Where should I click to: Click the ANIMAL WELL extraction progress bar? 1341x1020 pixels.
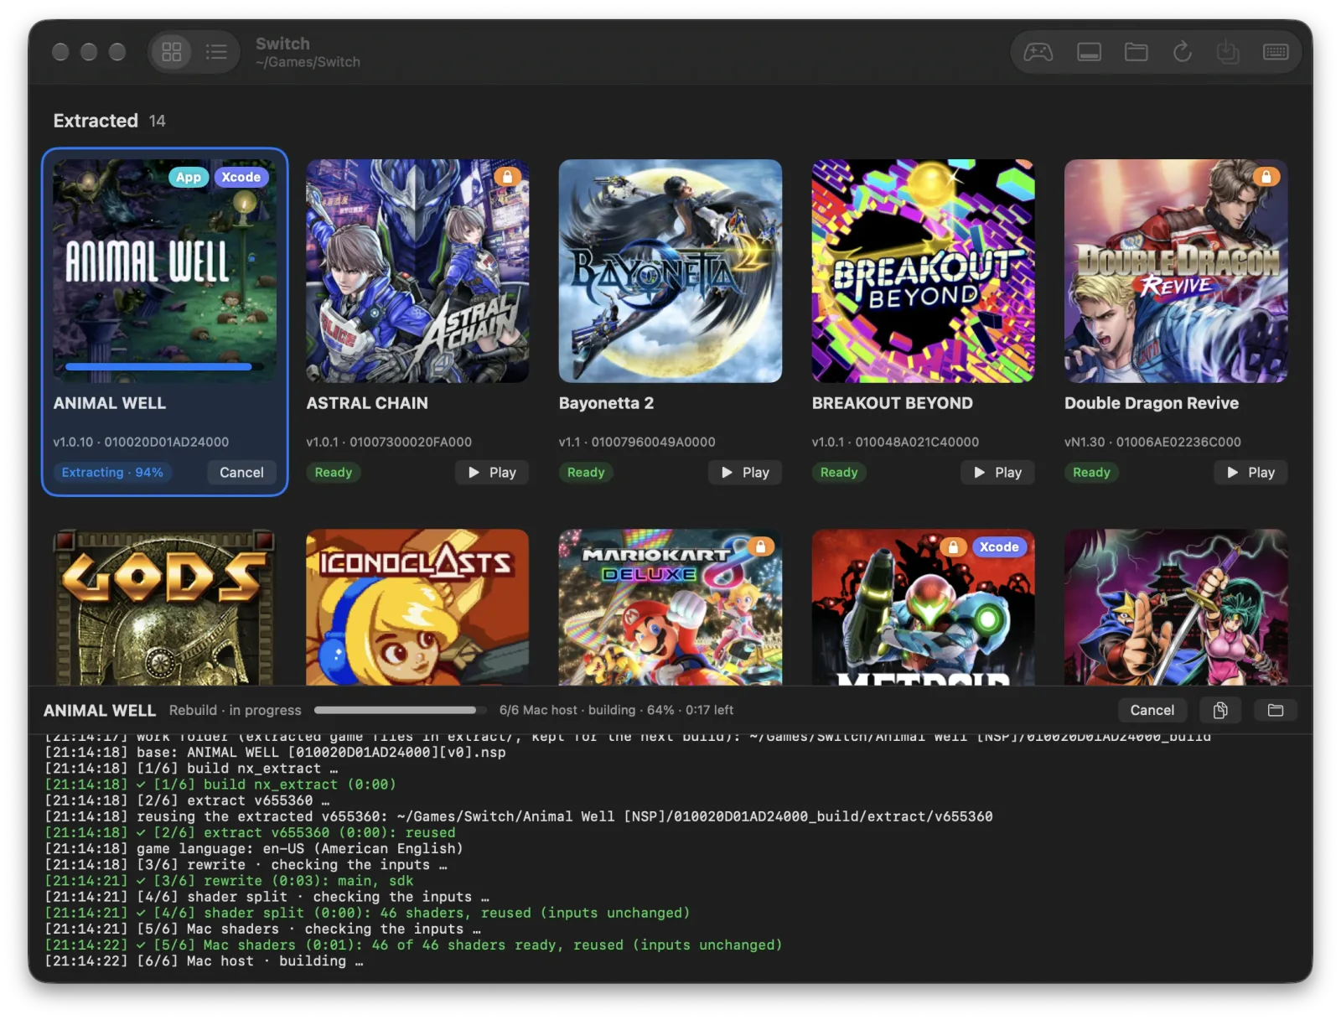[x=164, y=366]
